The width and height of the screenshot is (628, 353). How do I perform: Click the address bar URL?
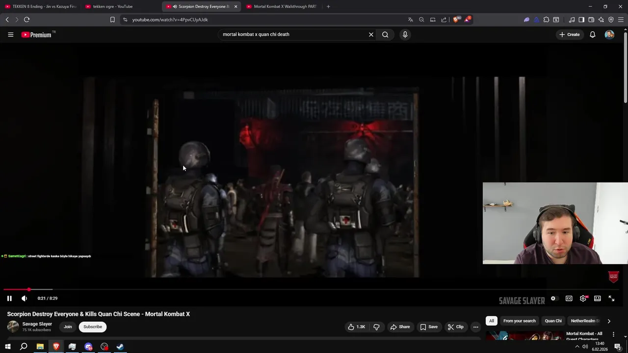[170, 20]
